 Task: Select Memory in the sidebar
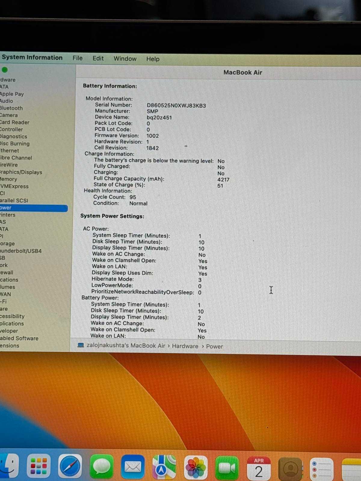coord(8,179)
